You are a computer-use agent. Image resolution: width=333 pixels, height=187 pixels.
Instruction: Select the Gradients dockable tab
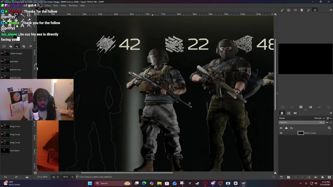point(315,10)
